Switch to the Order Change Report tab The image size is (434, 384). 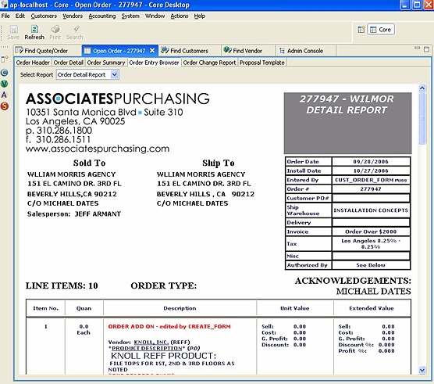pos(209,63)
